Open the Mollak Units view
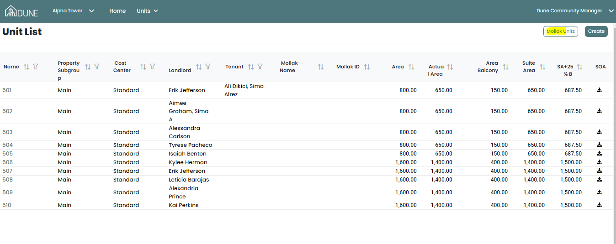 pos(561,31)
